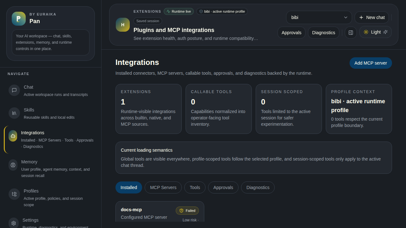406x228 pixels.
Task: Switch to the MCP Servers tab
Action: coord(163,187)
